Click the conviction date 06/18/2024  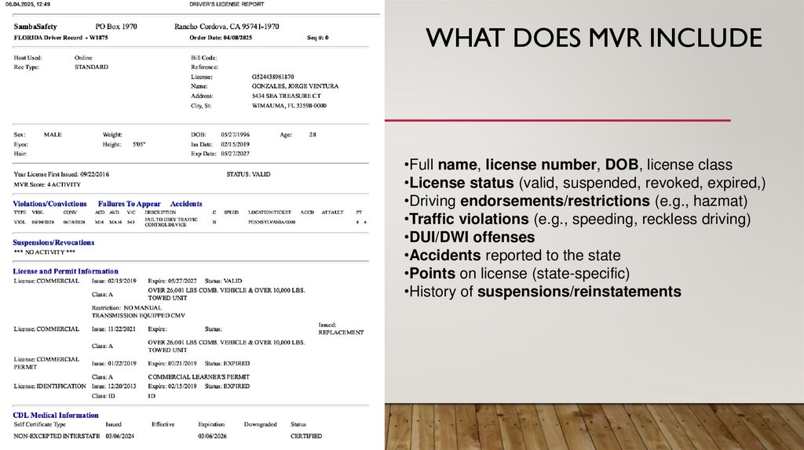(75, 222)
